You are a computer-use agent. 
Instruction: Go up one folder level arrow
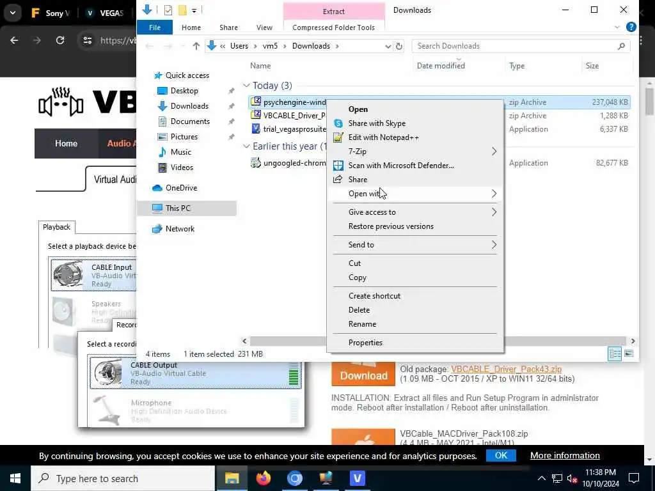196,46
